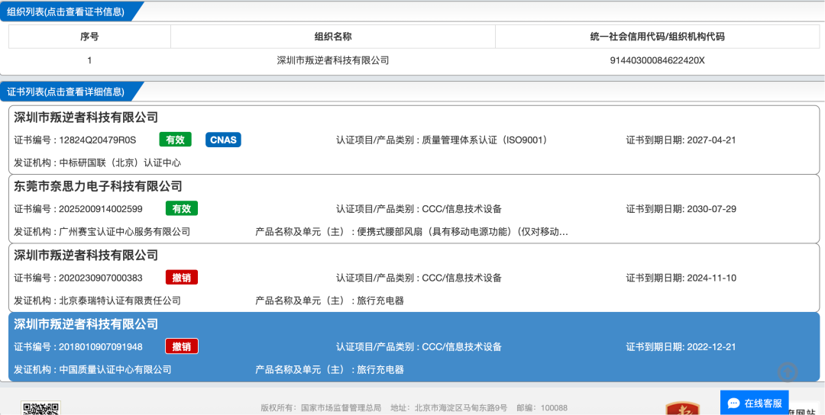The image size is (825, 415).
Task: Open organization row 深圳市叛逆者科技有限公司 in table
Action: (332, 60)
